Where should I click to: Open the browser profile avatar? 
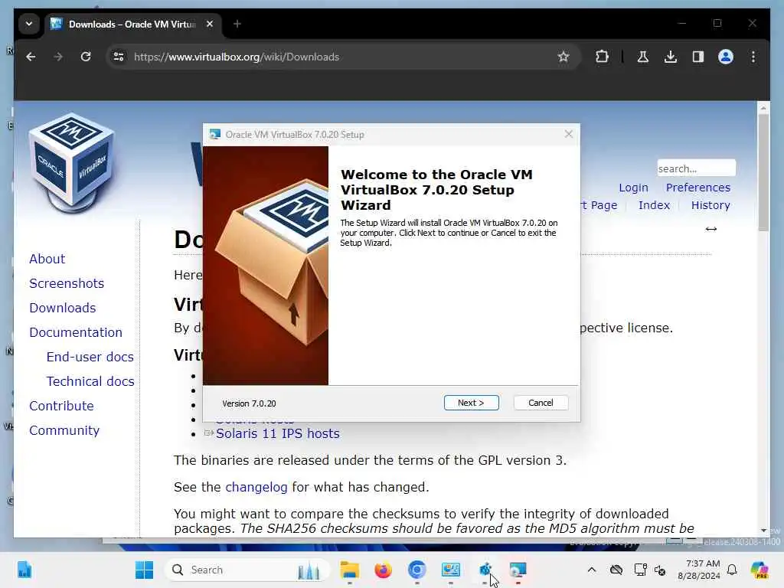726,57
